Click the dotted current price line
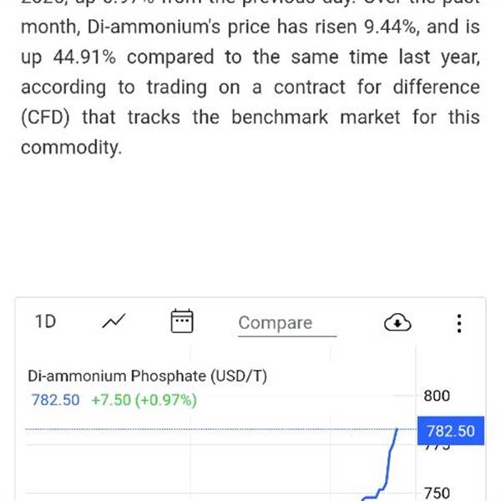 pos(211,429)
